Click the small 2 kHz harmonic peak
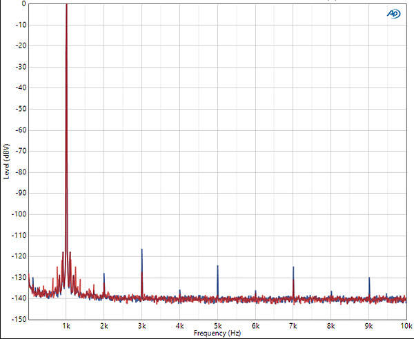Image resolution: width=414 pixels, height=339 pixels. (104, 275)
